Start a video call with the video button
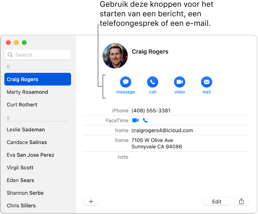 [180, 82]
